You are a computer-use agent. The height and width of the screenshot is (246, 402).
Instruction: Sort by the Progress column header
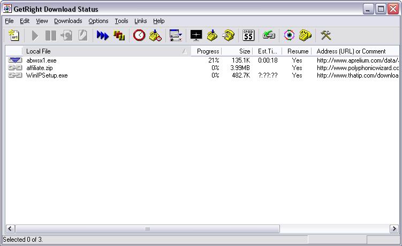click(x=207, y=51)
